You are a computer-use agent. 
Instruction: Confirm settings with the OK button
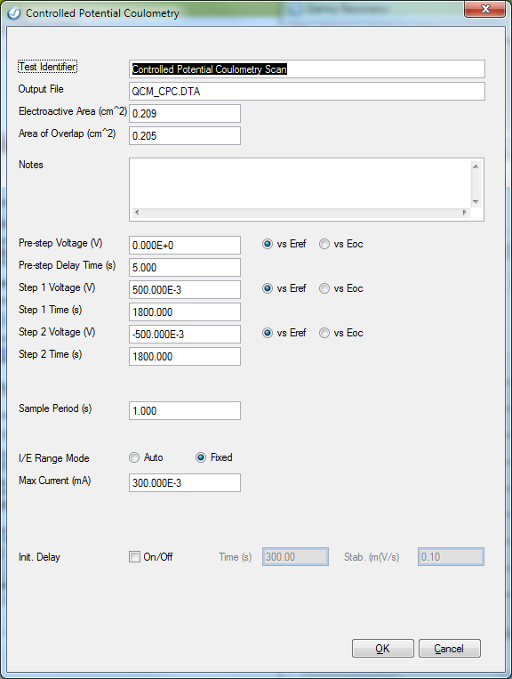(x=383, y=648)
